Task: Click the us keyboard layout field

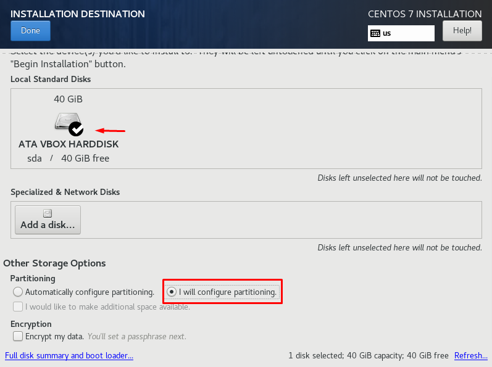Action: click(x=401, y=33)
